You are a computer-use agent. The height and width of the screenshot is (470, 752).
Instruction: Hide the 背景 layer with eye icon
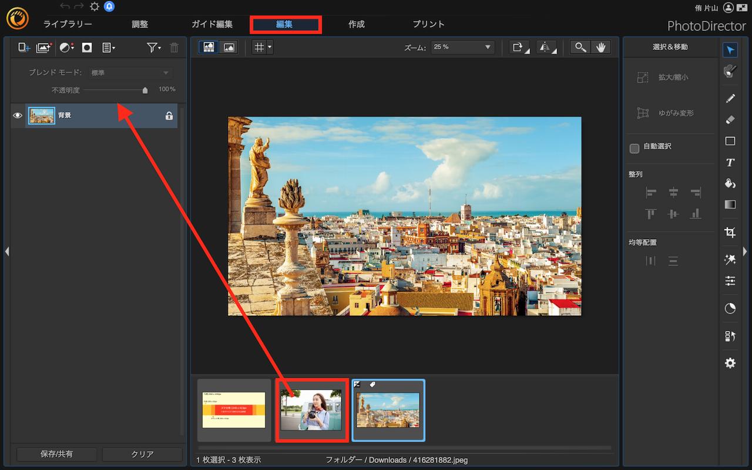pyautogui.click(x=18, y=116)
